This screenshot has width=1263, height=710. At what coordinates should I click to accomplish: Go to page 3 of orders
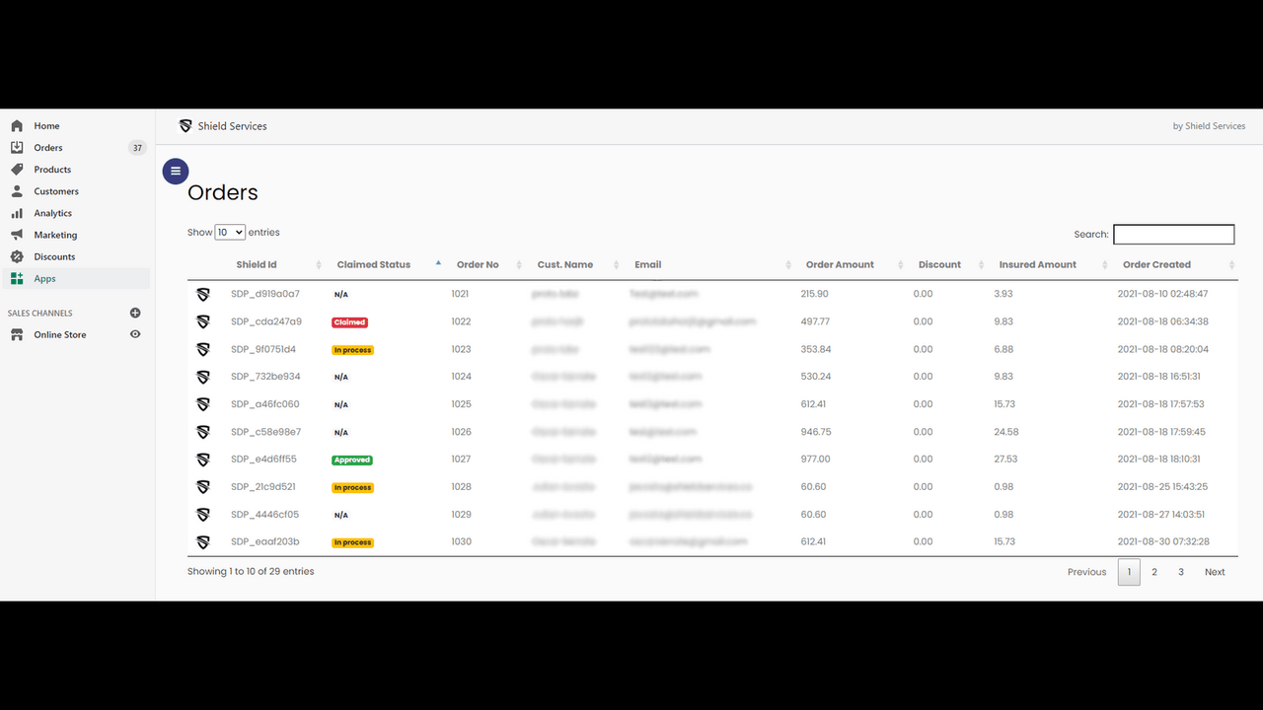click(x=1180, y=572)
